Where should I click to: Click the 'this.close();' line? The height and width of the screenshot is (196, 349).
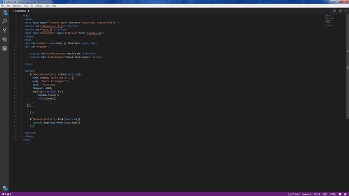pyautogui.click(x=47, y=99)
